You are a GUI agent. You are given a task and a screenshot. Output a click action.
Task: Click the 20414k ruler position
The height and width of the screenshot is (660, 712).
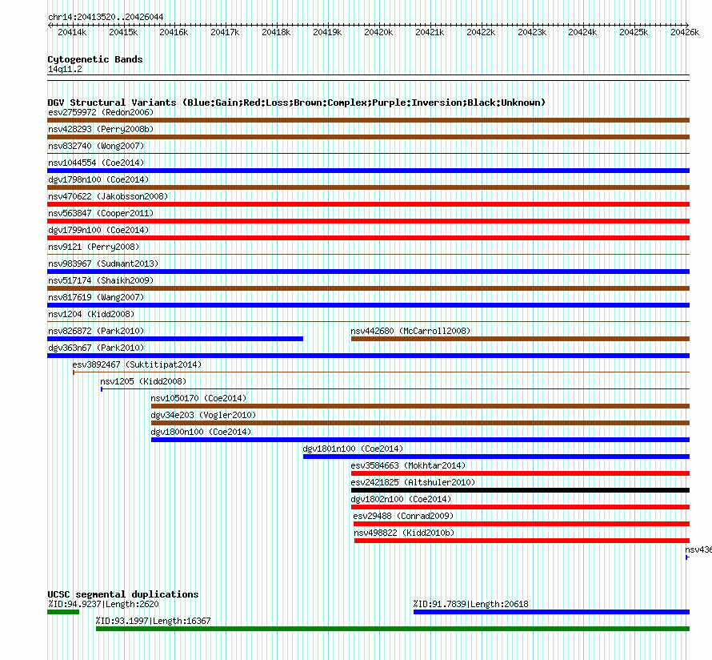(x=72, y=32)
